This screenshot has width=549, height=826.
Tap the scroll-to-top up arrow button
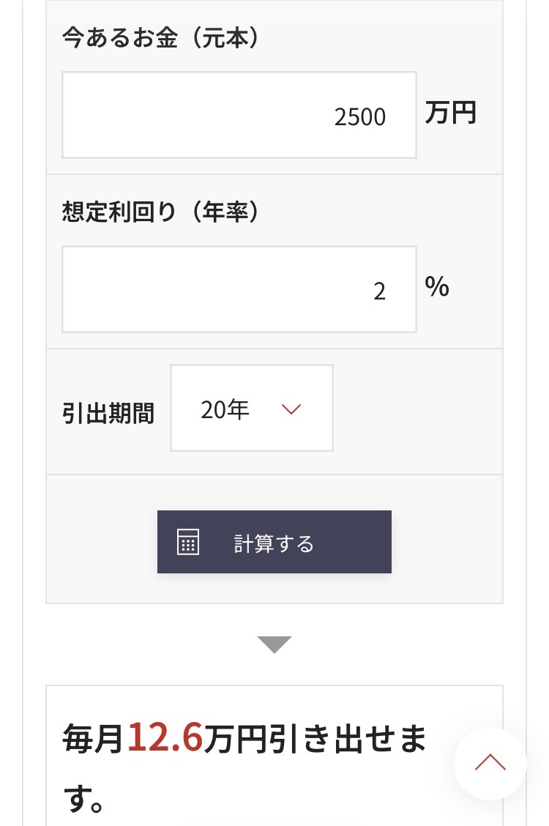[x=490, y=763]
